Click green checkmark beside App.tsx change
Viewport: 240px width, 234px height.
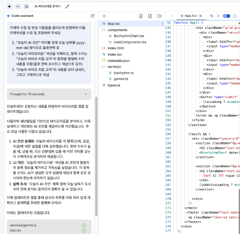click(x=84, y=231)
